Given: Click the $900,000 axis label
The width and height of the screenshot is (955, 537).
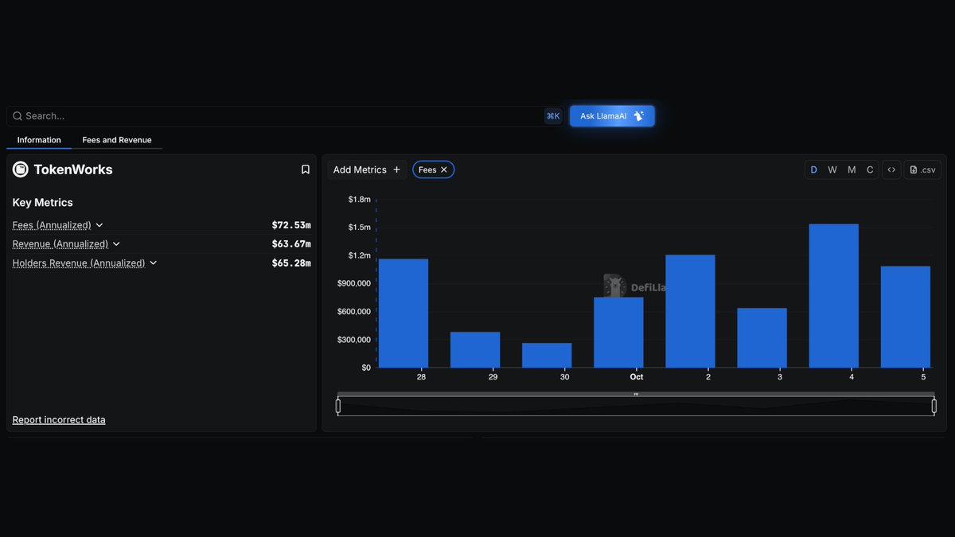Looking at the screenshot, I should click(354, 283).
